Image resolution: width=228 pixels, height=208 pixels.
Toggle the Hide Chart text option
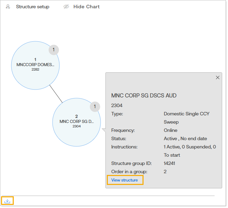coord(87,7)
